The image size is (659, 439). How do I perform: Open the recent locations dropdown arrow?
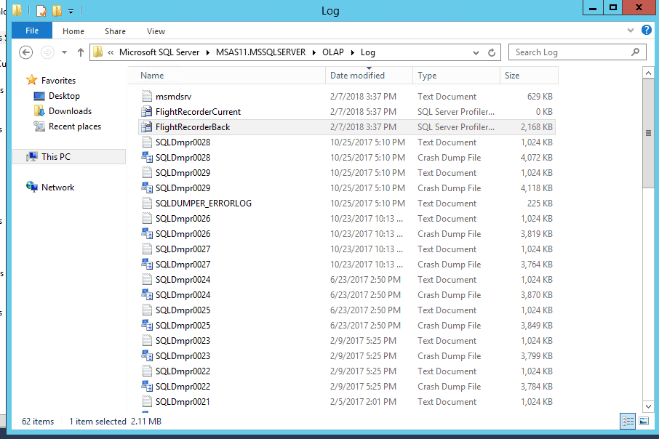pos(64,52)
